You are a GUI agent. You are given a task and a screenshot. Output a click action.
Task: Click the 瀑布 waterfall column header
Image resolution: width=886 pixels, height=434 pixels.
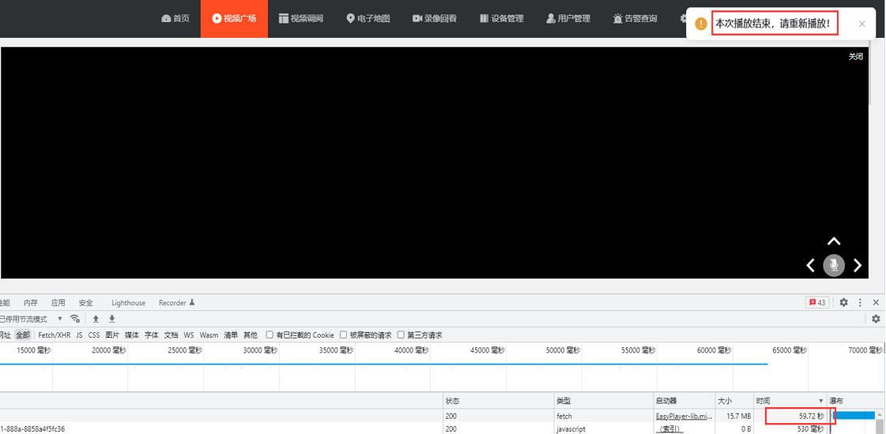pyautogui.click(x=855, y=401)
